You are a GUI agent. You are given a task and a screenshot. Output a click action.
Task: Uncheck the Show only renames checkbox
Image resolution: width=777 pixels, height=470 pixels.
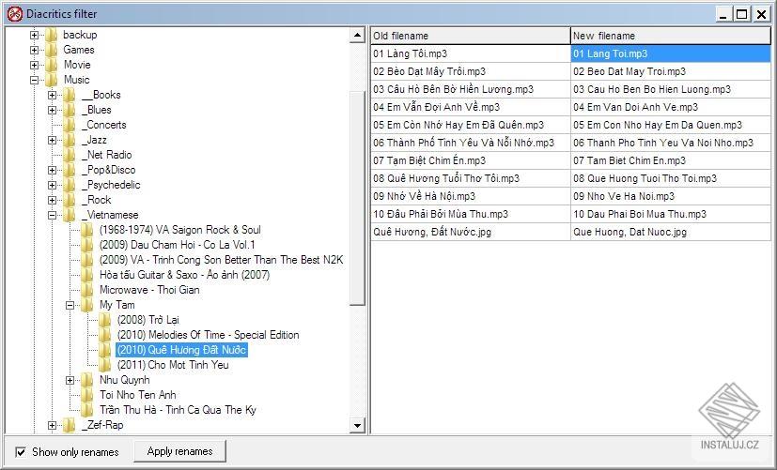[x=21, y=451]
